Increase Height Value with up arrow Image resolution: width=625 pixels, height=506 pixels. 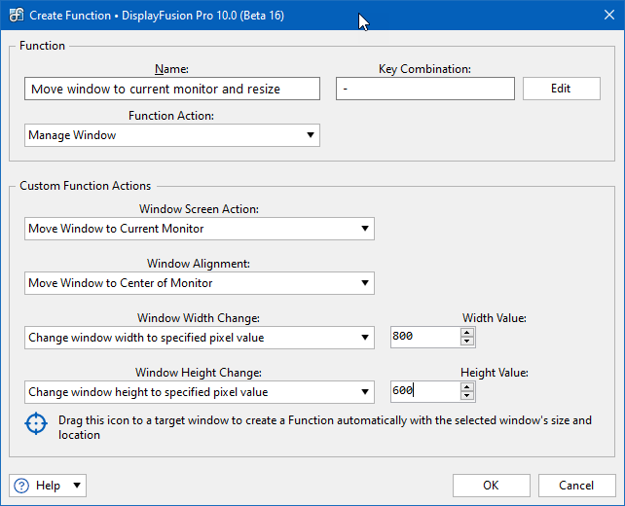coord(467,387)
